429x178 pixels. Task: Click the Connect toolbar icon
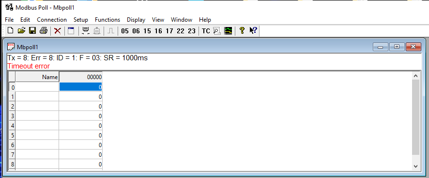tap(86, 30)
